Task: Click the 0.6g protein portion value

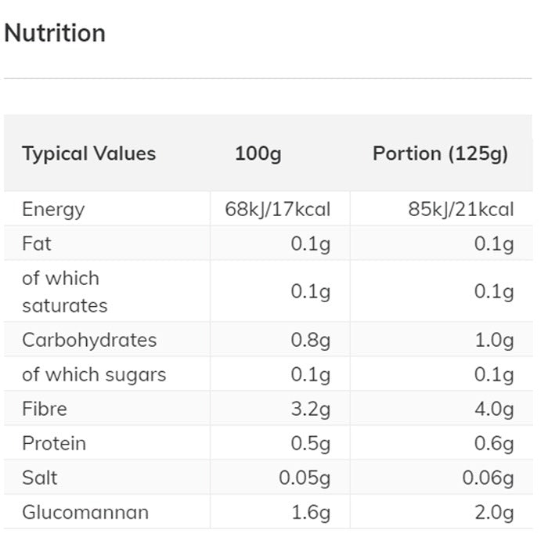Action: (x=494, y=443)
